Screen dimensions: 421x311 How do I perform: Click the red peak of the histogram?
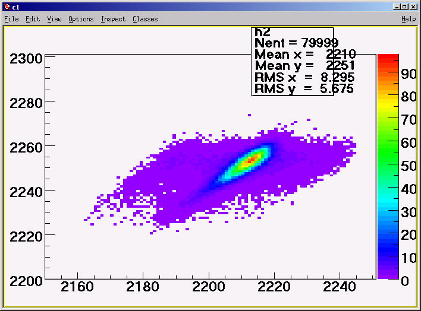tap(252, 160)
